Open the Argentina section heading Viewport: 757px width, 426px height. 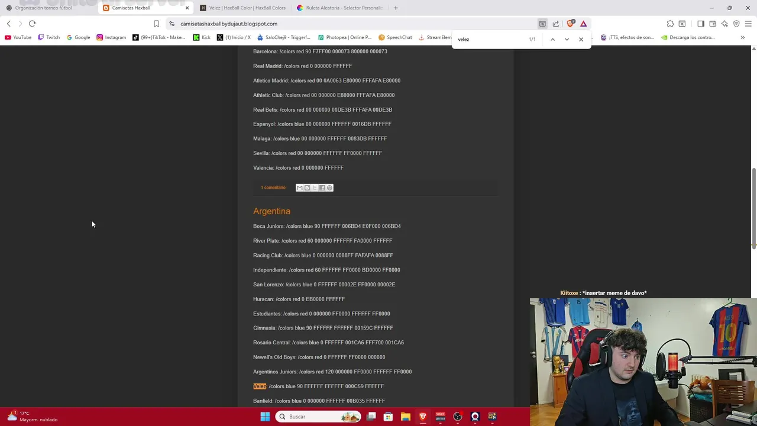tap(271, 211)
